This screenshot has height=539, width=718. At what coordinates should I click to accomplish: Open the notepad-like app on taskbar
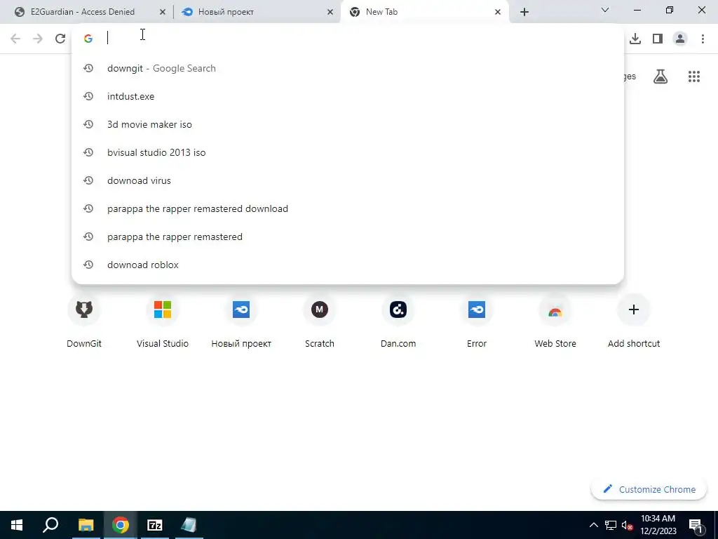pyautogui.click(x=189, y=525)
